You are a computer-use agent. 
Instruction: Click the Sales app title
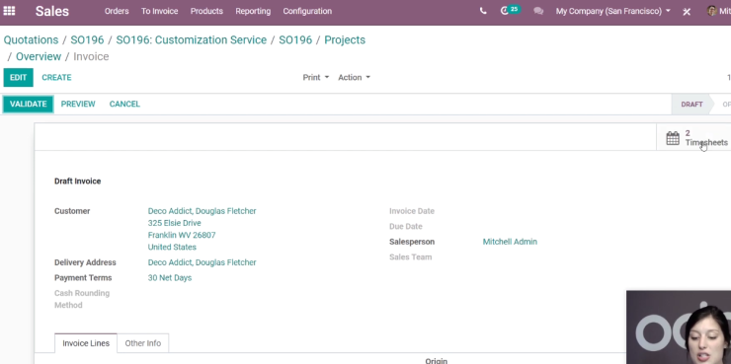(52, 11)
